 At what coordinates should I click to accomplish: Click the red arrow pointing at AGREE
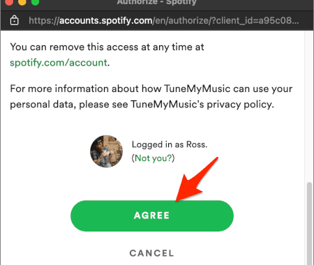[197, 179]
